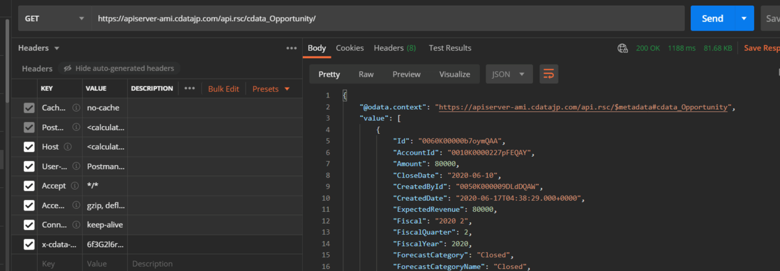Click info icon next to x-cdata header key
Image resolution: width=780 pixels, height=271 pixels.
pos(76,244)
